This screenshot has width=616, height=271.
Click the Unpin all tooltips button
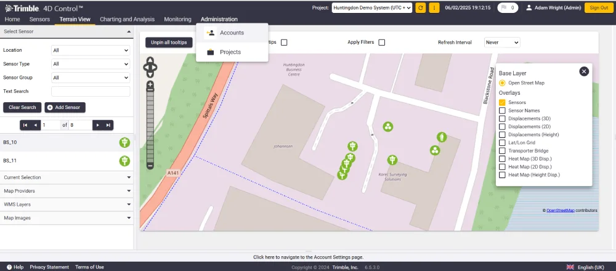(x=169, y=42)
